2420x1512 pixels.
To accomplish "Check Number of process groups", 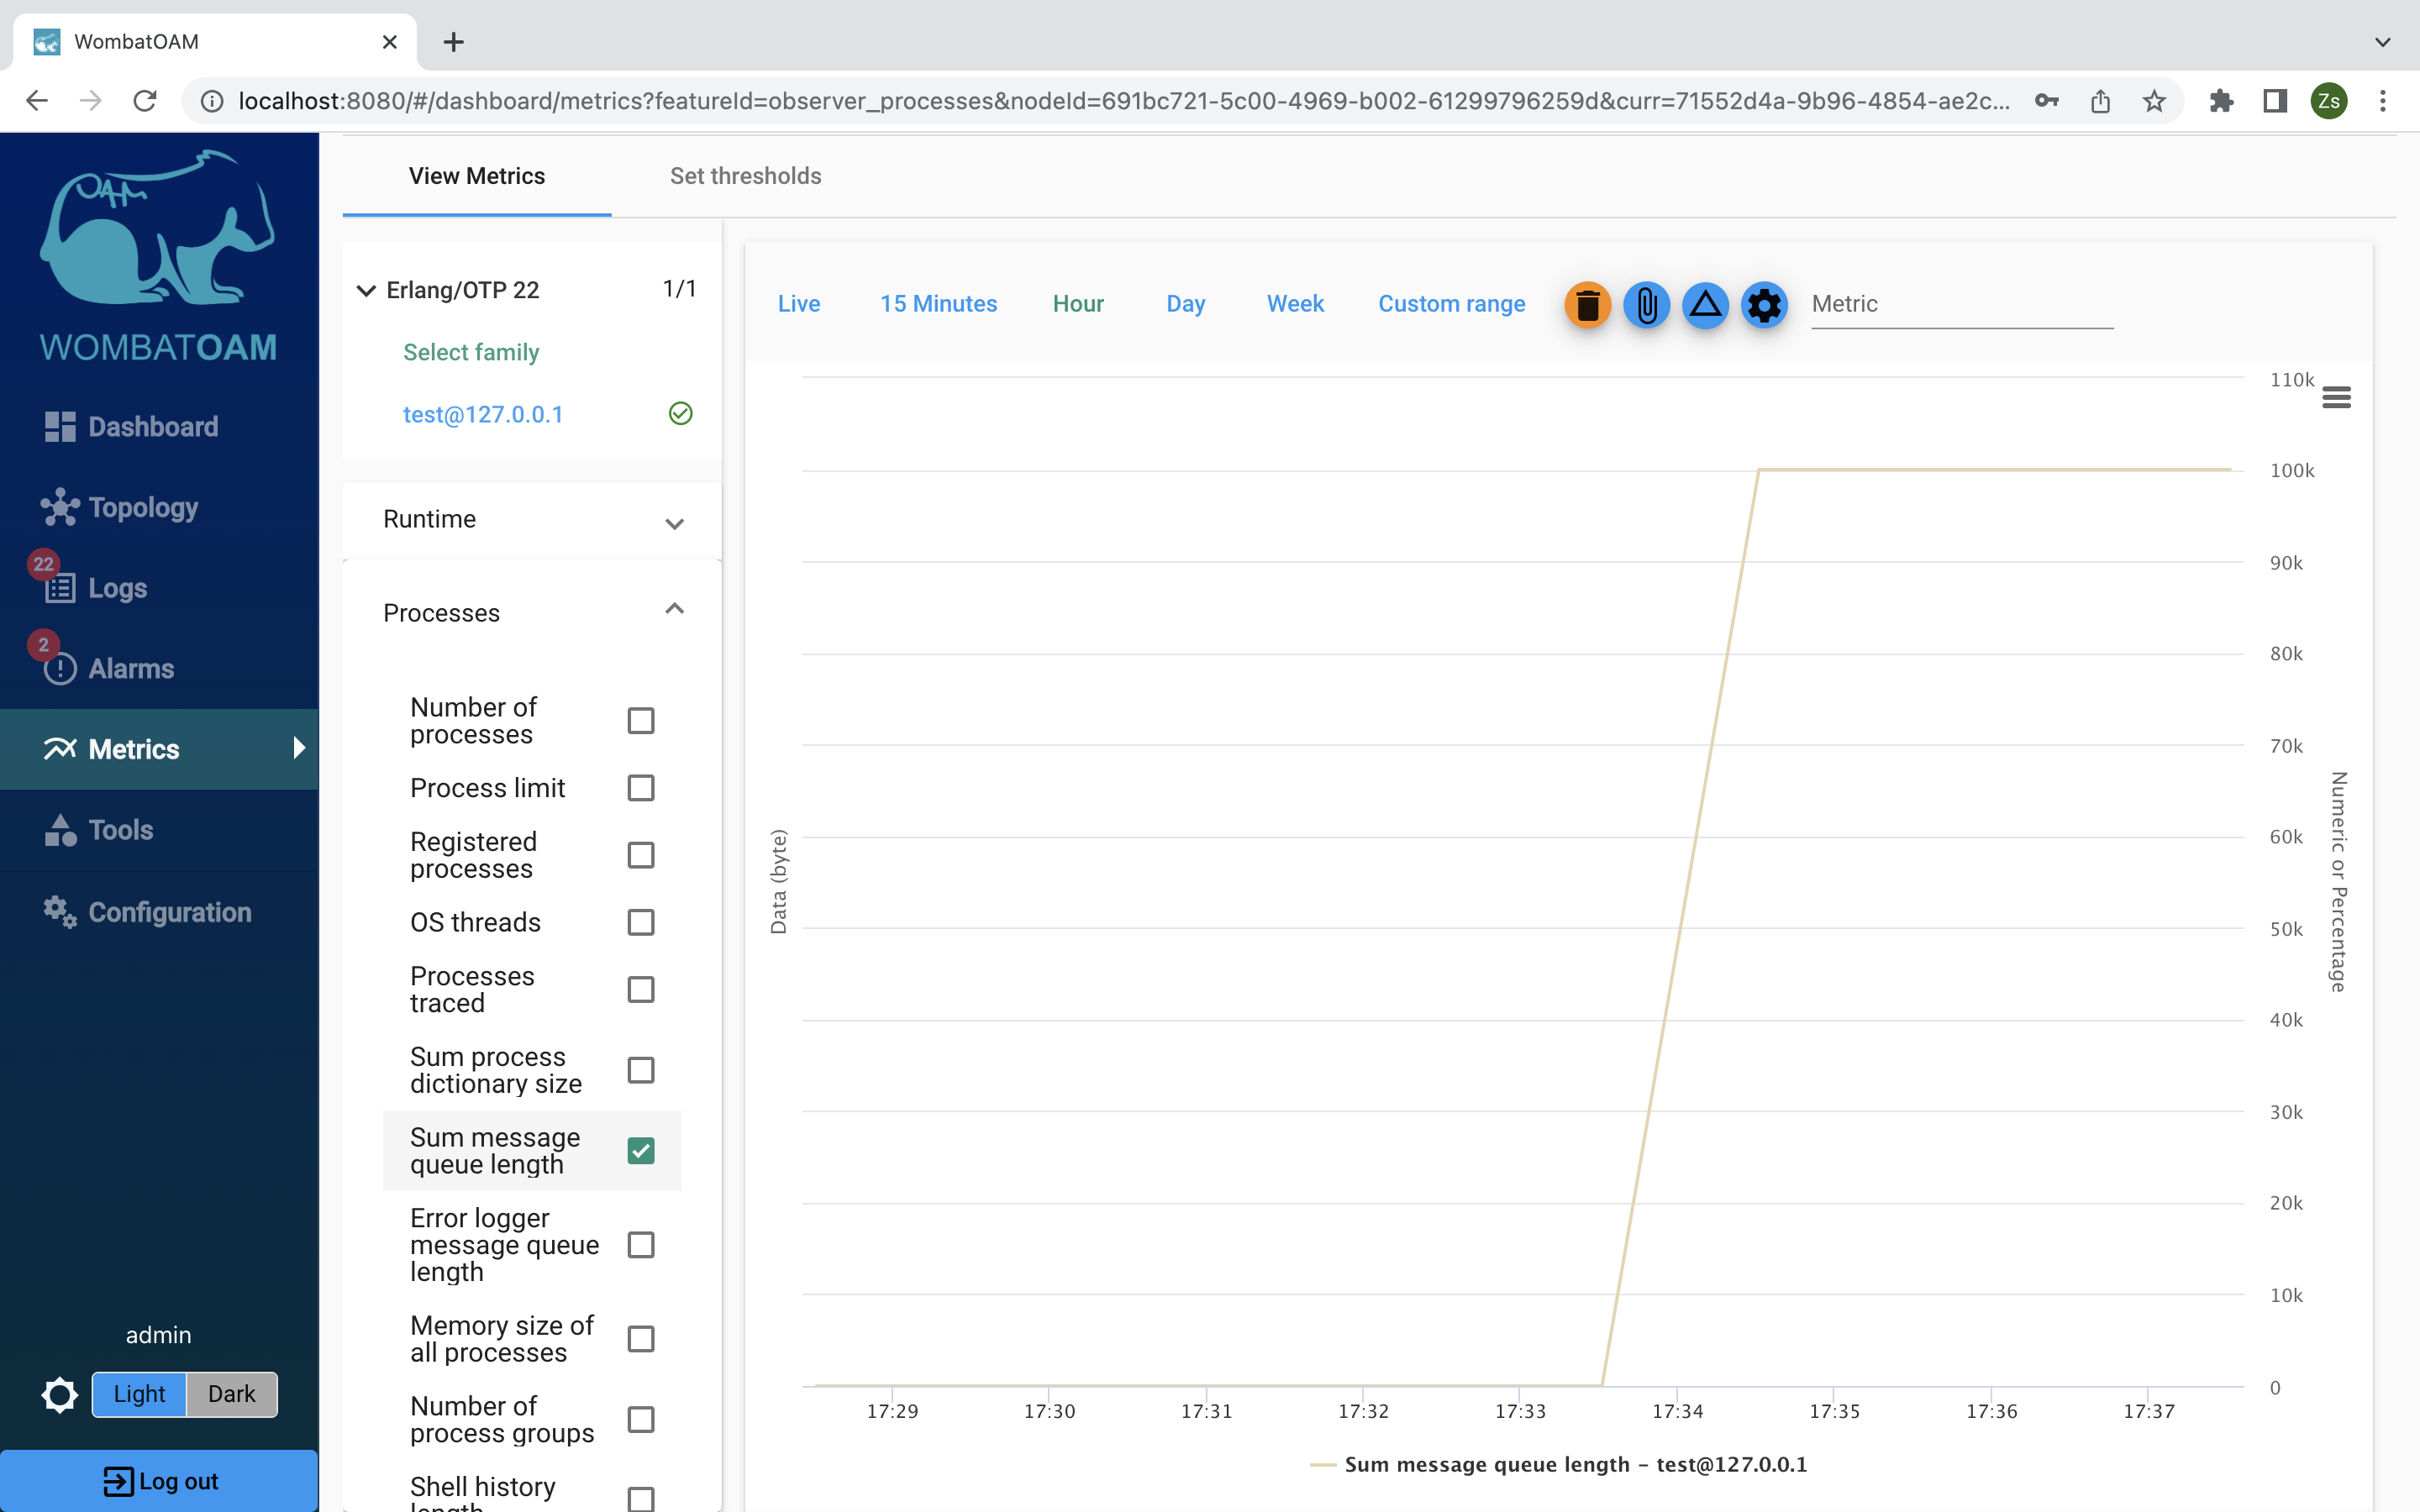I will pos(640,1420).
